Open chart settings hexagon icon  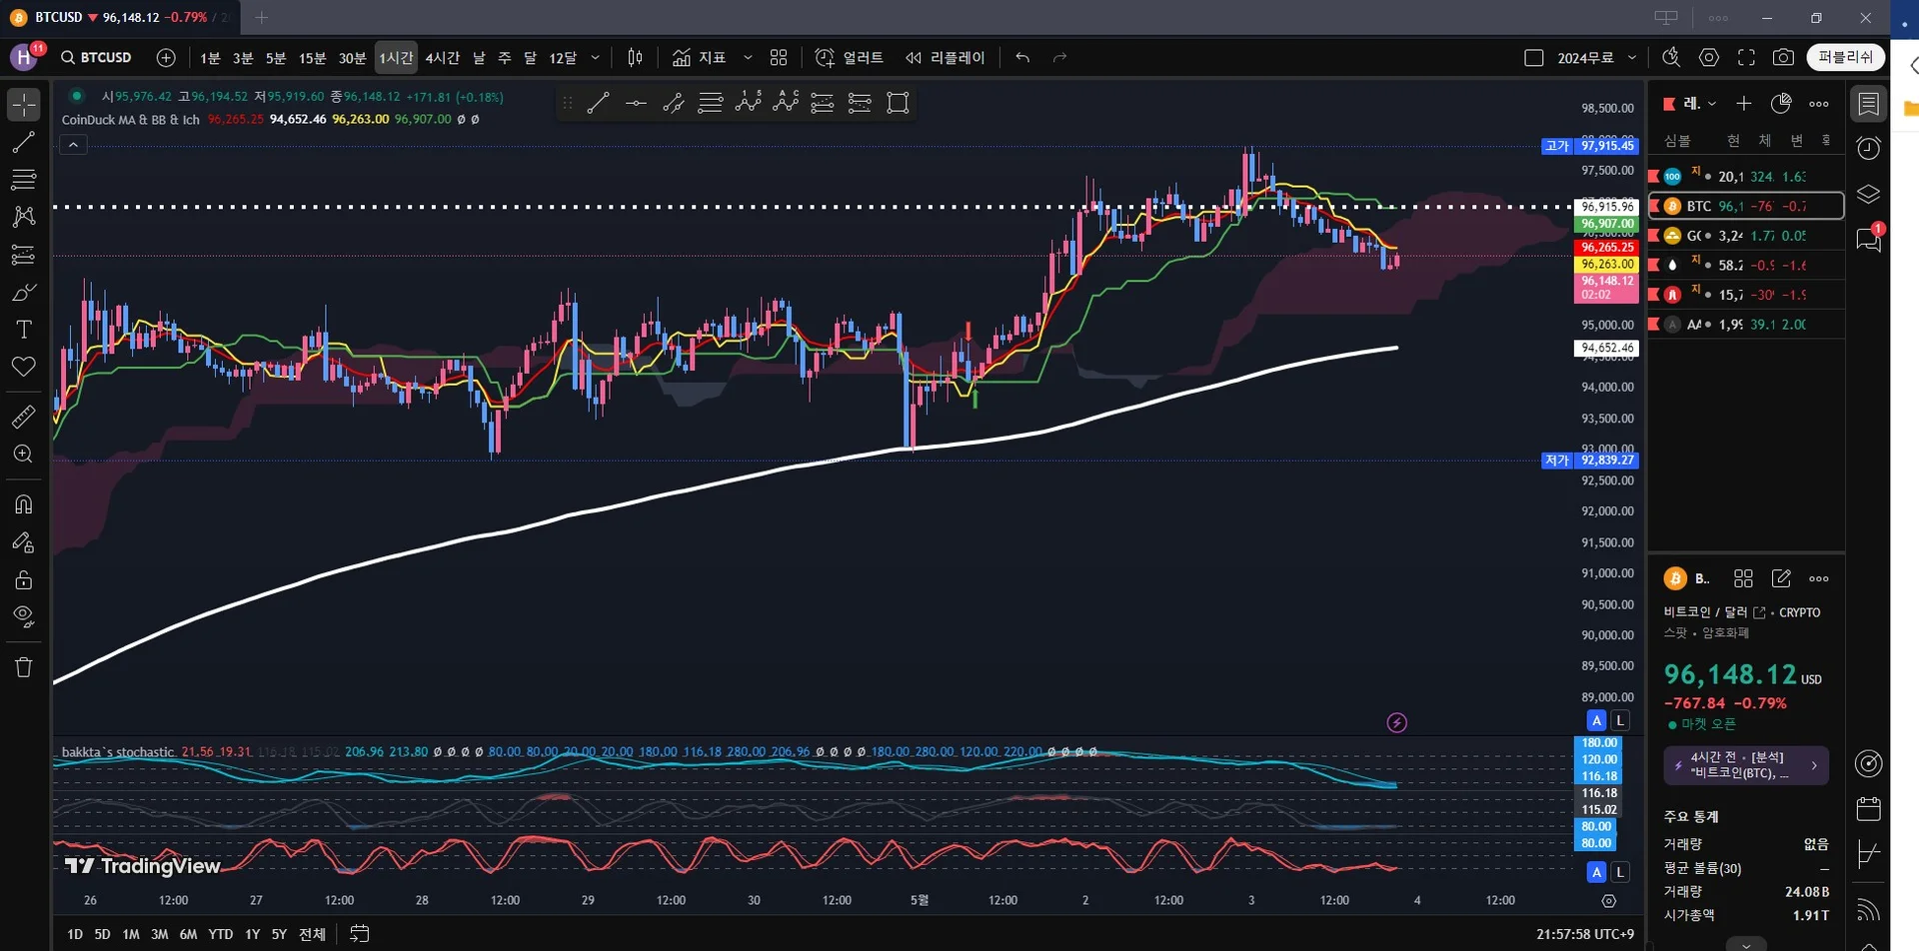click(1709, 58)
